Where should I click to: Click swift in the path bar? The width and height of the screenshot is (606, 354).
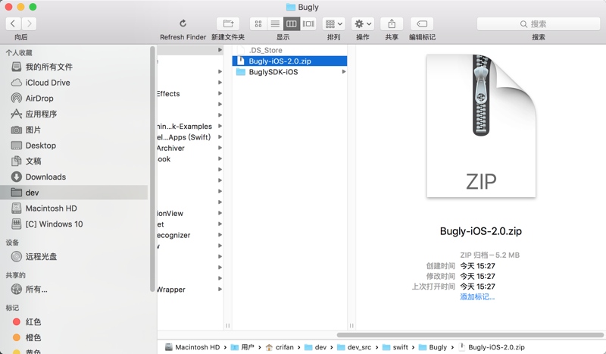[395, 347]
